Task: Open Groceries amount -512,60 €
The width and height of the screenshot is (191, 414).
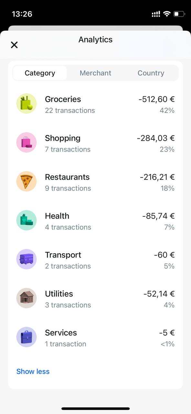Action: coord(156,99)
